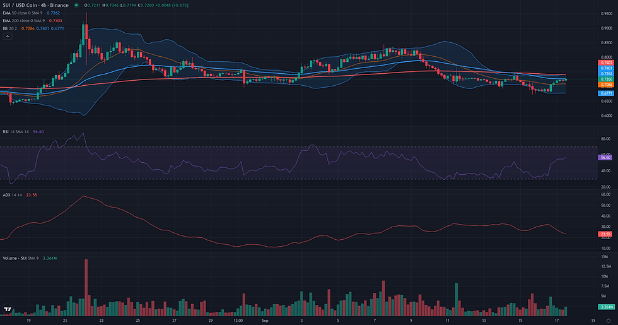Click the blue 0.7401 price axis label

point(606,68)
